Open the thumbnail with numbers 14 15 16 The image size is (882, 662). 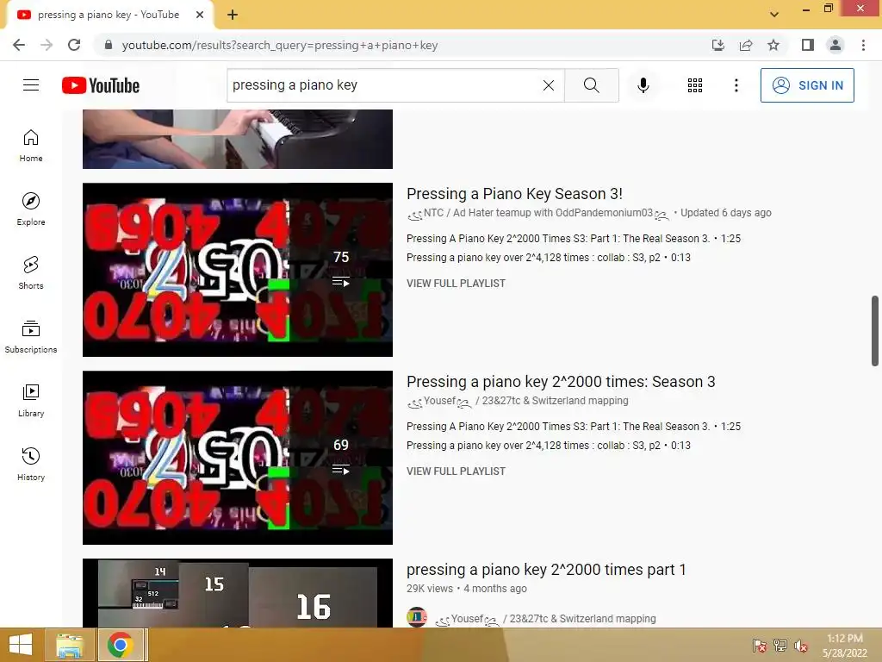click(238, 593)
